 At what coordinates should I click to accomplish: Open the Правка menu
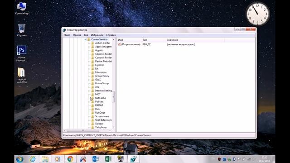pyautogui.click(x=77, y=35)
